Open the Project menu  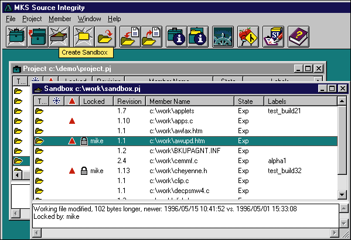click(32, 19)
